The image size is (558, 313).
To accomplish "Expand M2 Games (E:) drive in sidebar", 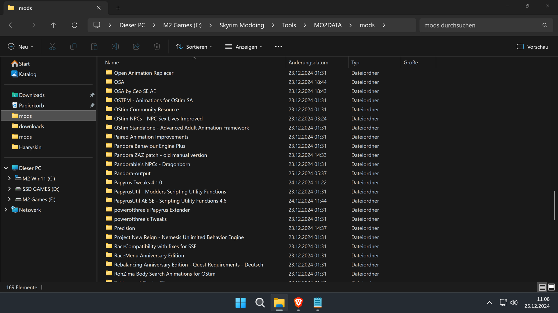I will (x=9, y=199).
